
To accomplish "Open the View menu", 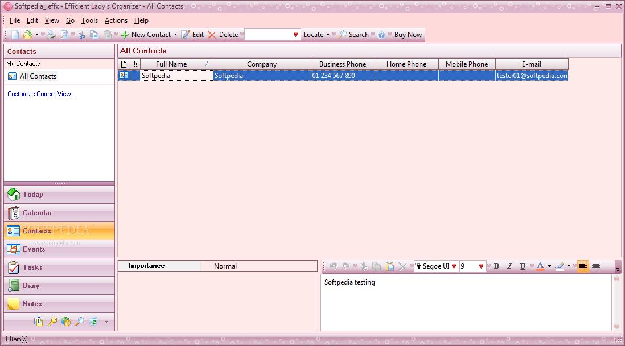I will click(x=52, y=20).
